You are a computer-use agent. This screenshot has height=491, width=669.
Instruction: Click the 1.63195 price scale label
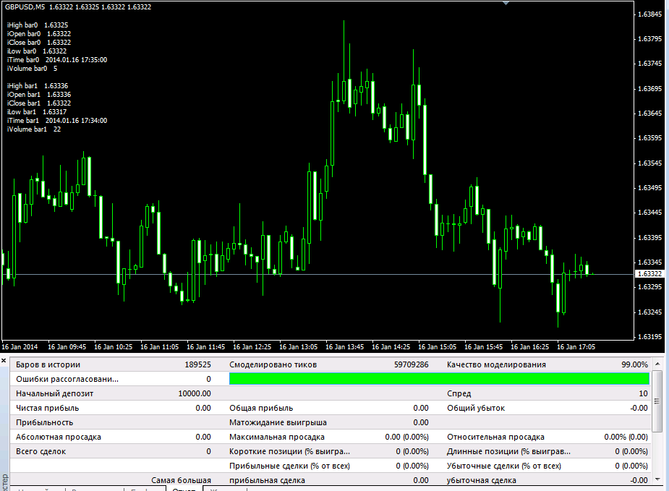pos(649,337)
